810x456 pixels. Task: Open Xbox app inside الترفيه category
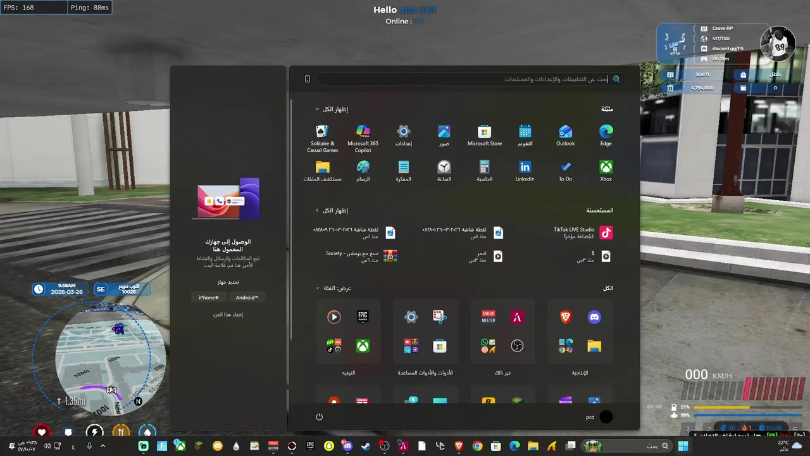coord(363,346)
